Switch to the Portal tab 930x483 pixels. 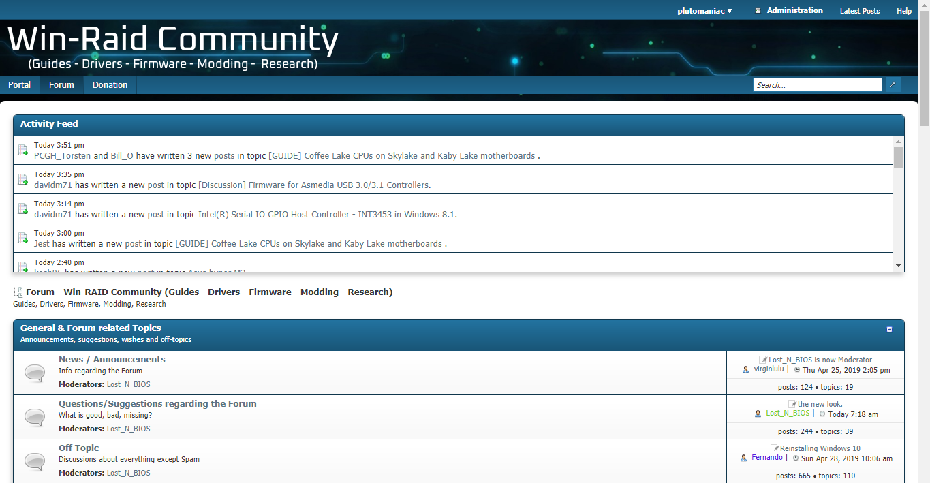point(20,85)
